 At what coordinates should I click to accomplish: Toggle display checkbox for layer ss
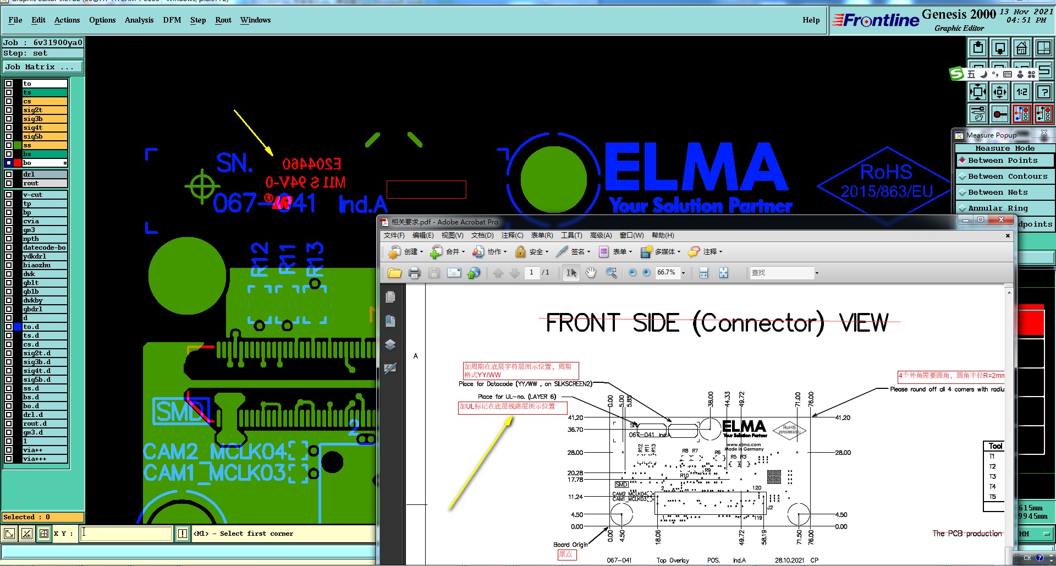tap(9, 145)
